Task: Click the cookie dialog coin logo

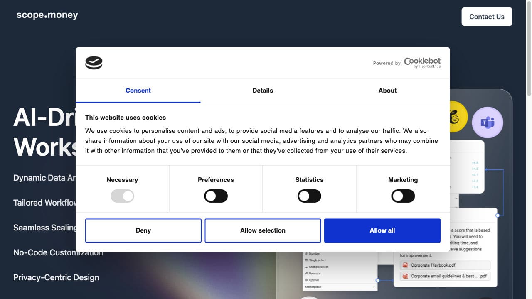Action: pos(94,63)
